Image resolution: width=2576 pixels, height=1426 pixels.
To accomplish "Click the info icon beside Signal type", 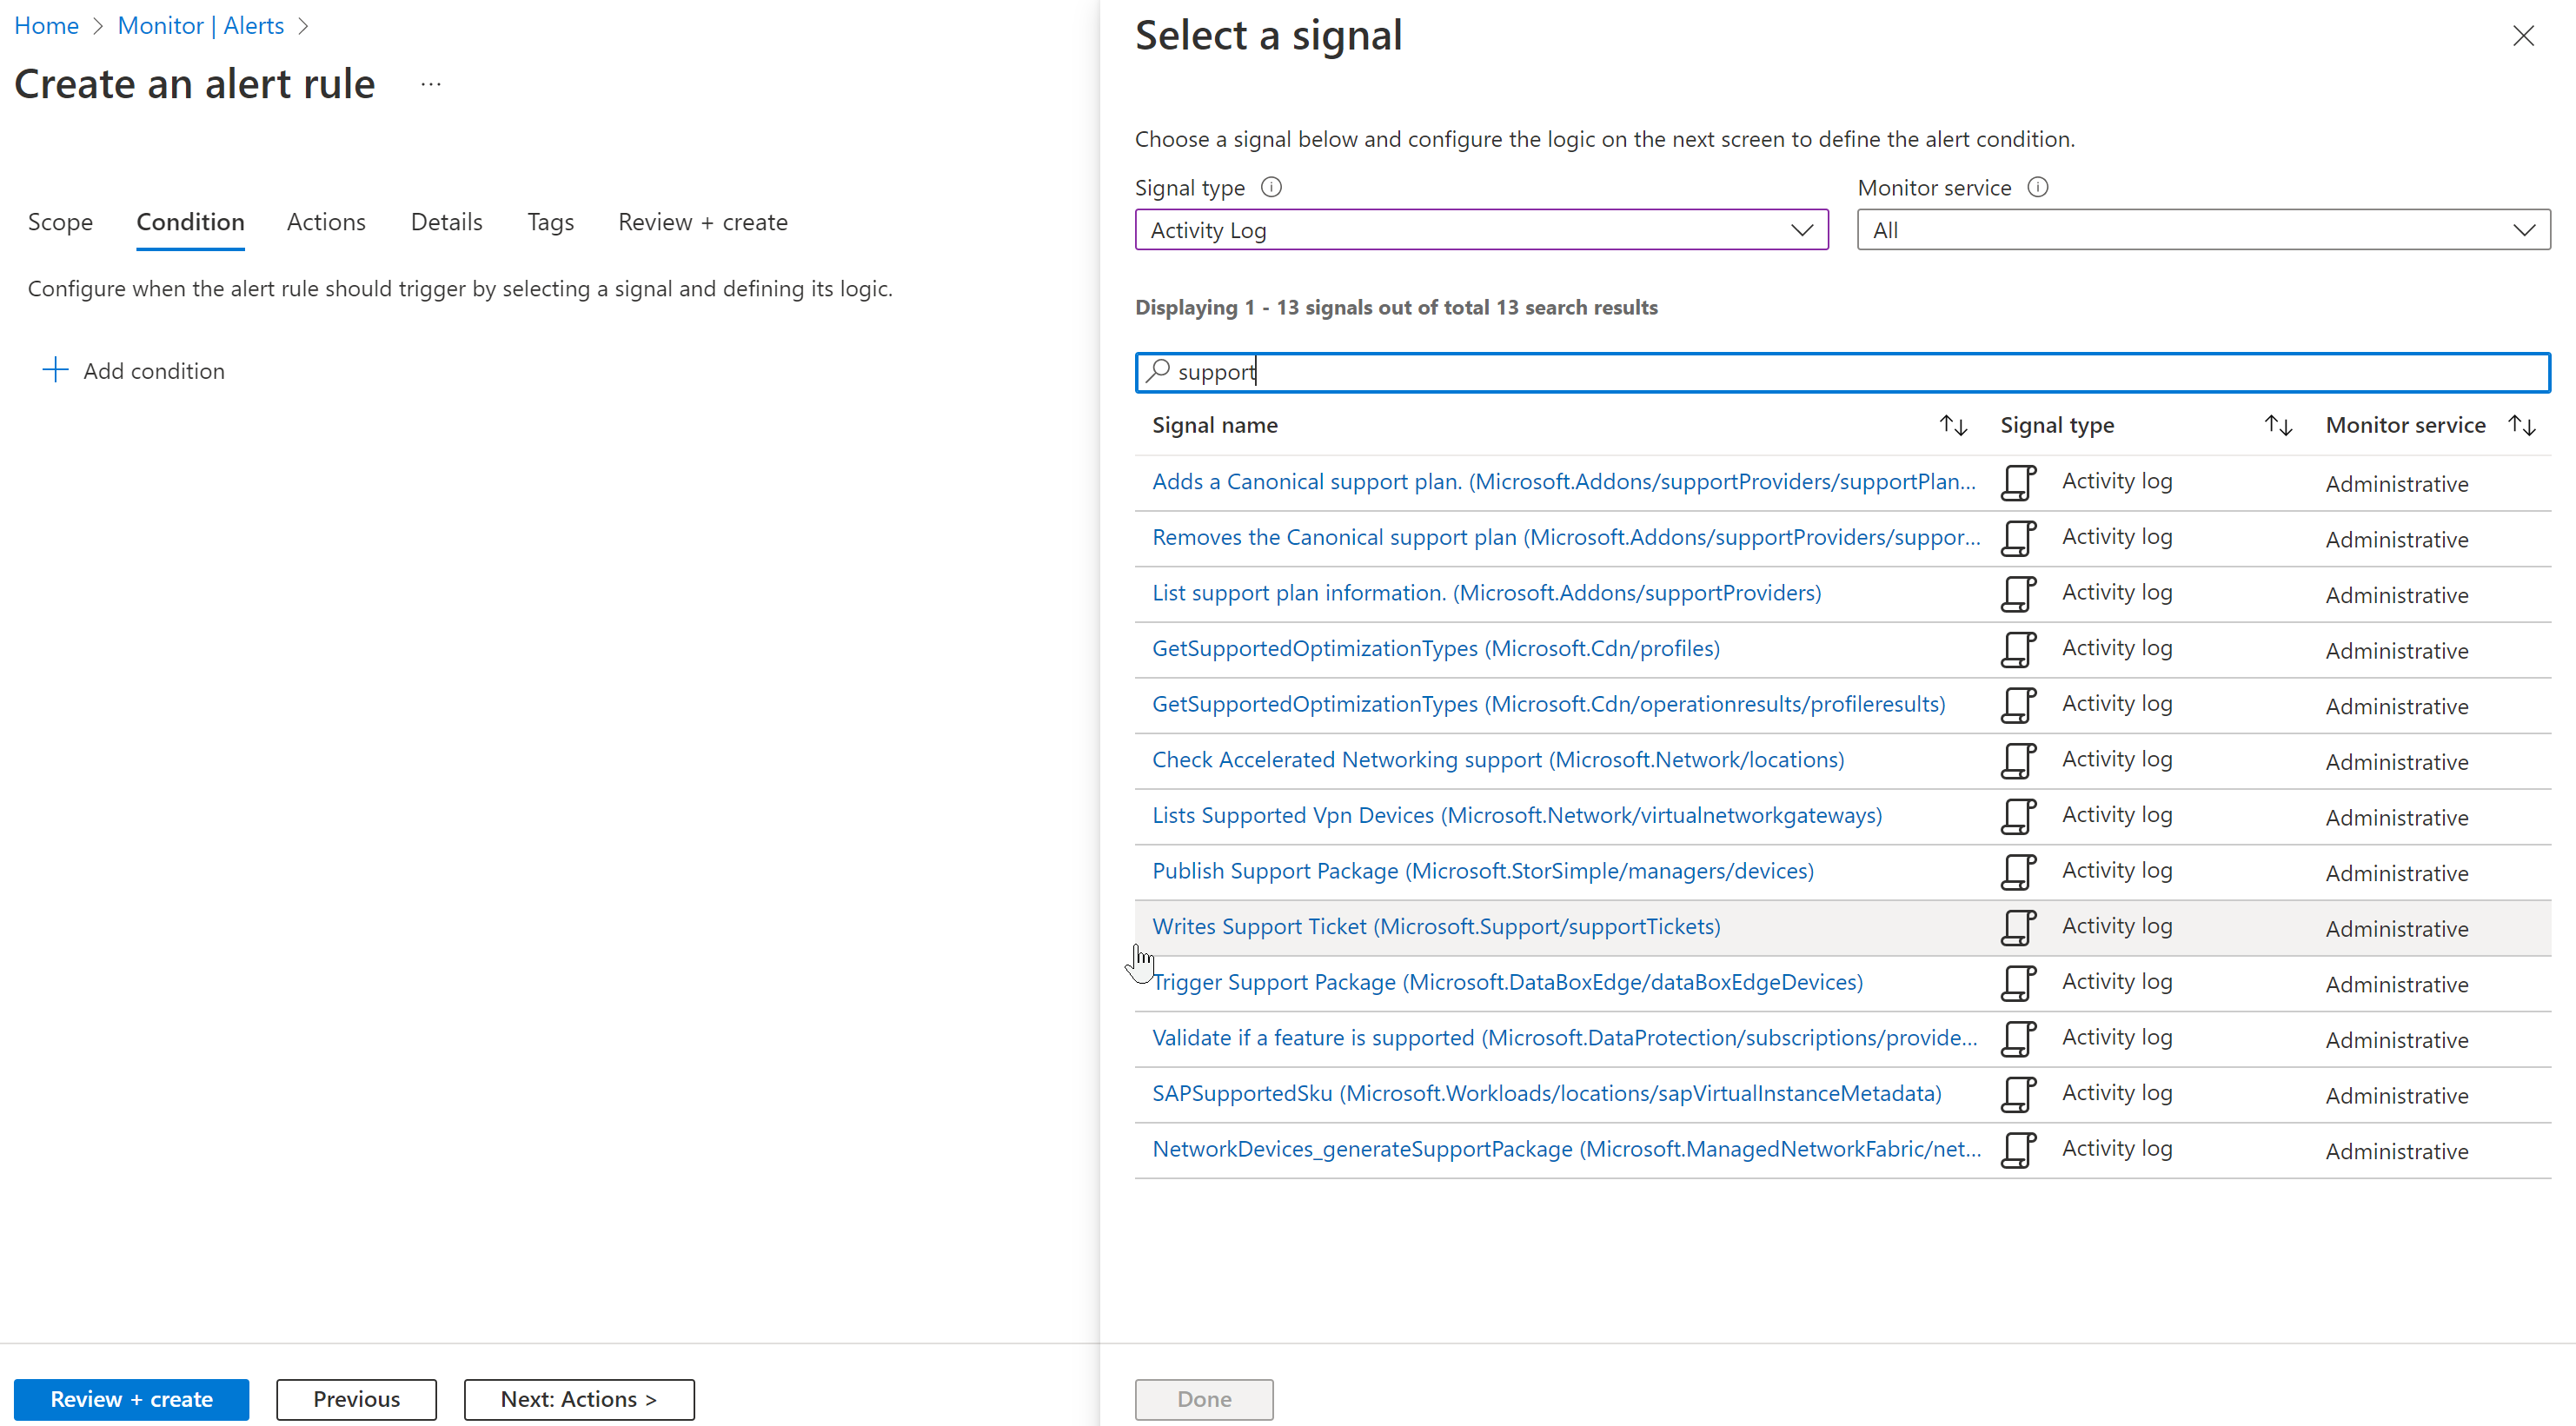I will coord(1272,186).
